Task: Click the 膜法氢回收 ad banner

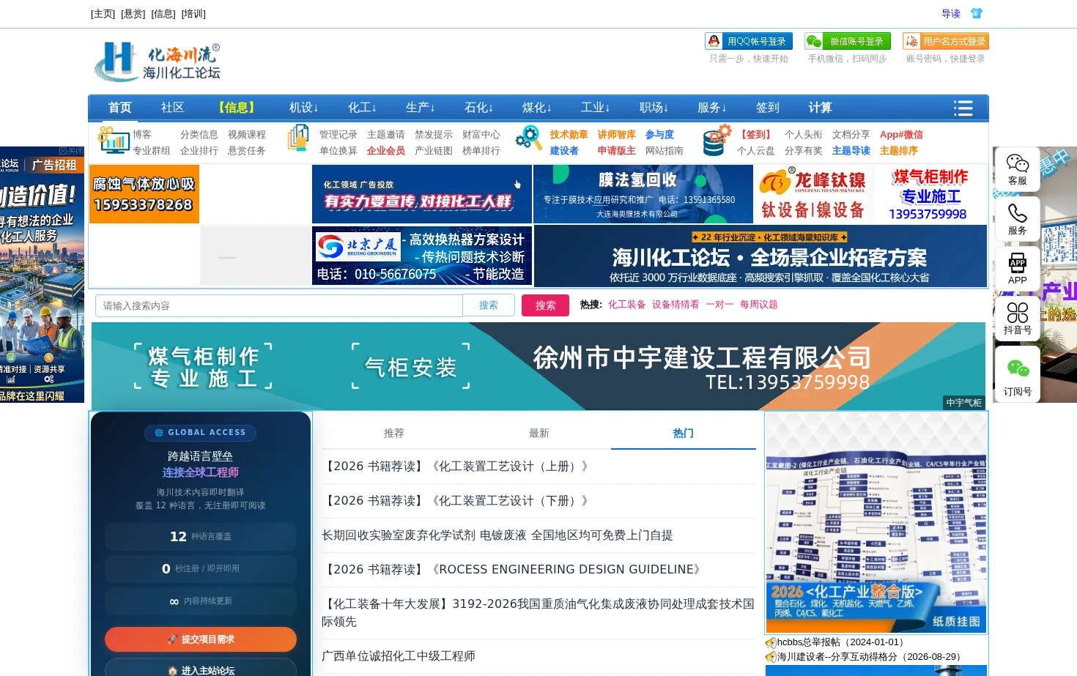Action: point(643,194)
